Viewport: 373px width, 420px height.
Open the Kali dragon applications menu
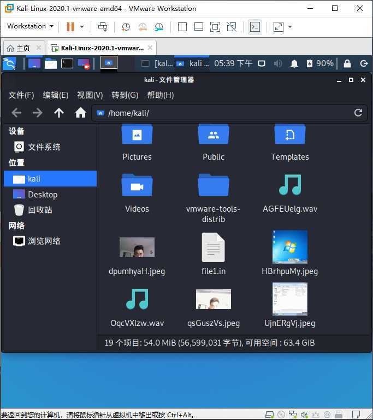click(x=9, y=63)
